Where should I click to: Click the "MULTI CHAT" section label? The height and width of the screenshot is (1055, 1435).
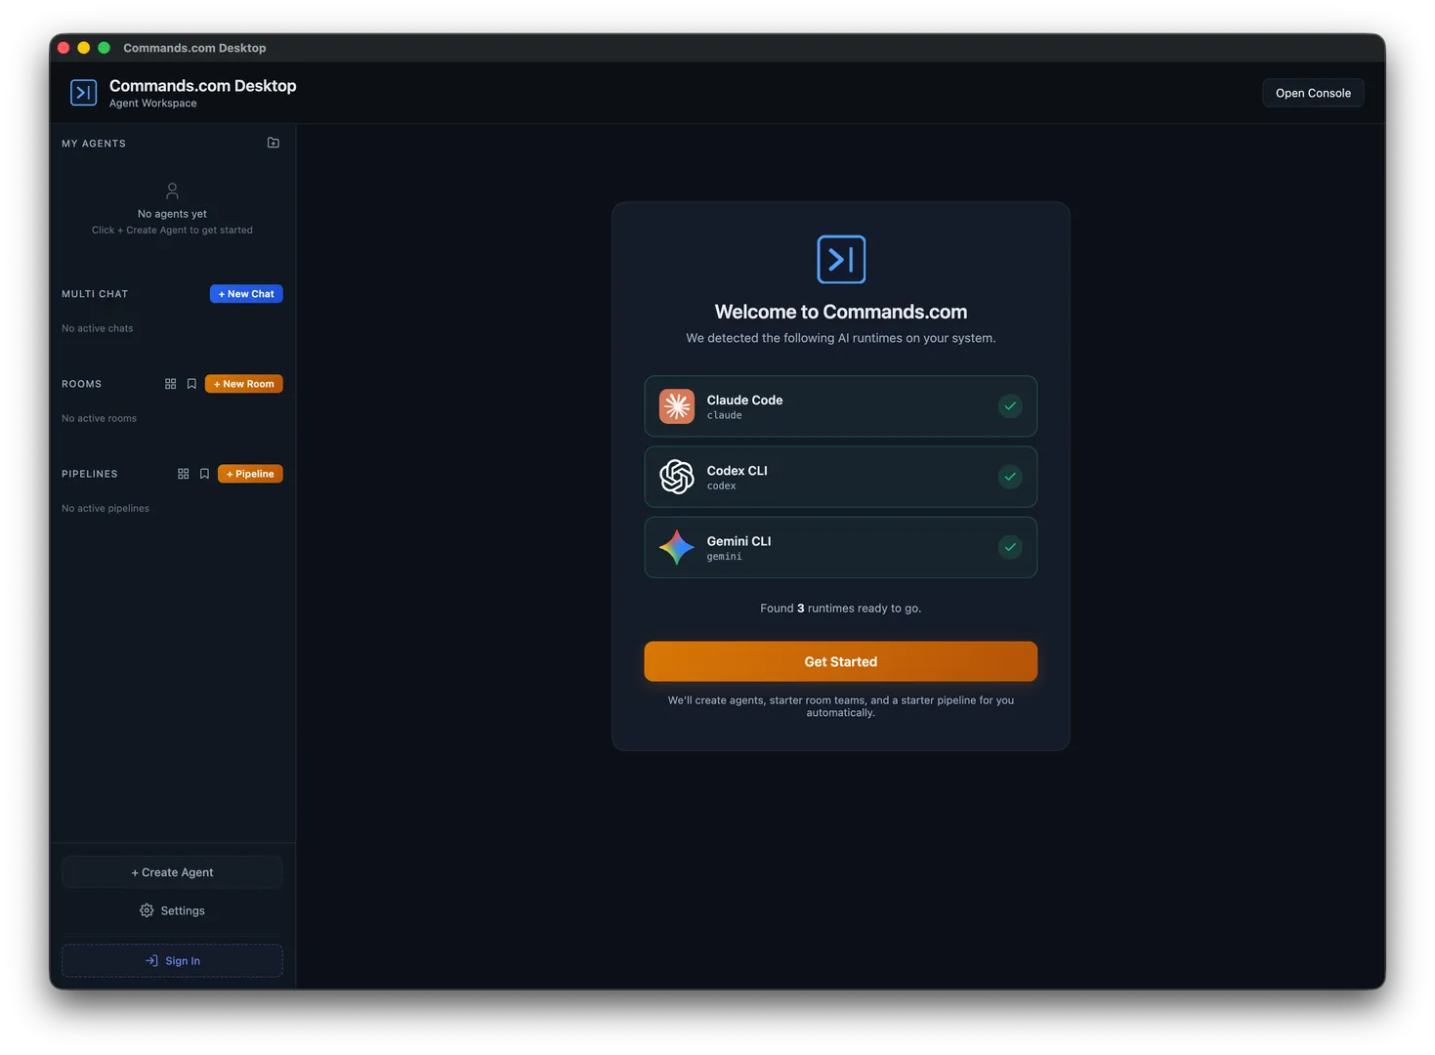coord(95,294)
